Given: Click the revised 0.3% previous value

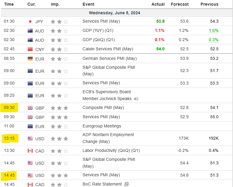Looking at the screenshot, I should [x=214, y=40].
